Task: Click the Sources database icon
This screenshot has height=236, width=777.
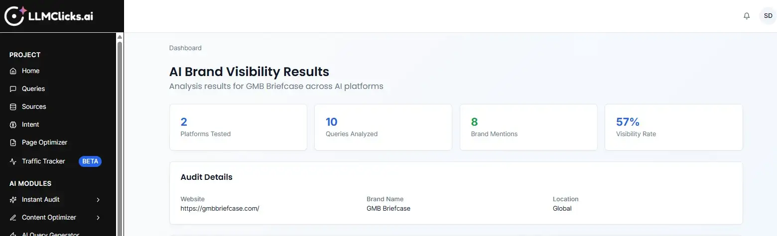Action: click(13, 107)
